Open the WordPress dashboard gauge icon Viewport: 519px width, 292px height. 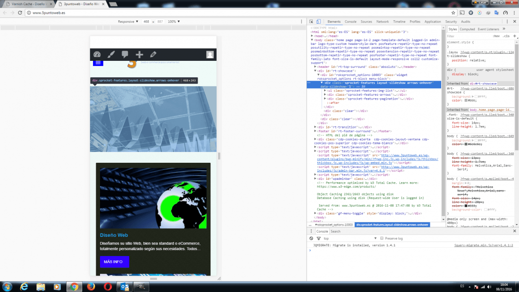[x=97, y=54]
